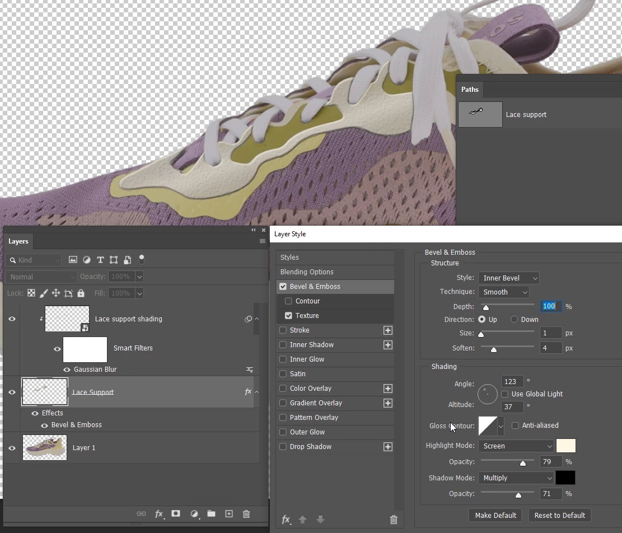The image size is (622, 533).
Task: Enable Contour checkbox
Action: pyautogui.click(x=288, y=301)
